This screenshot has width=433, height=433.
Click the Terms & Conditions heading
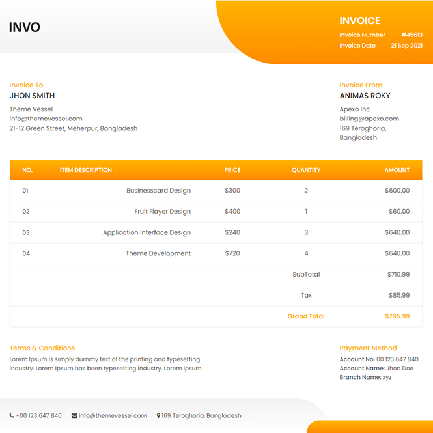(42, 348)
